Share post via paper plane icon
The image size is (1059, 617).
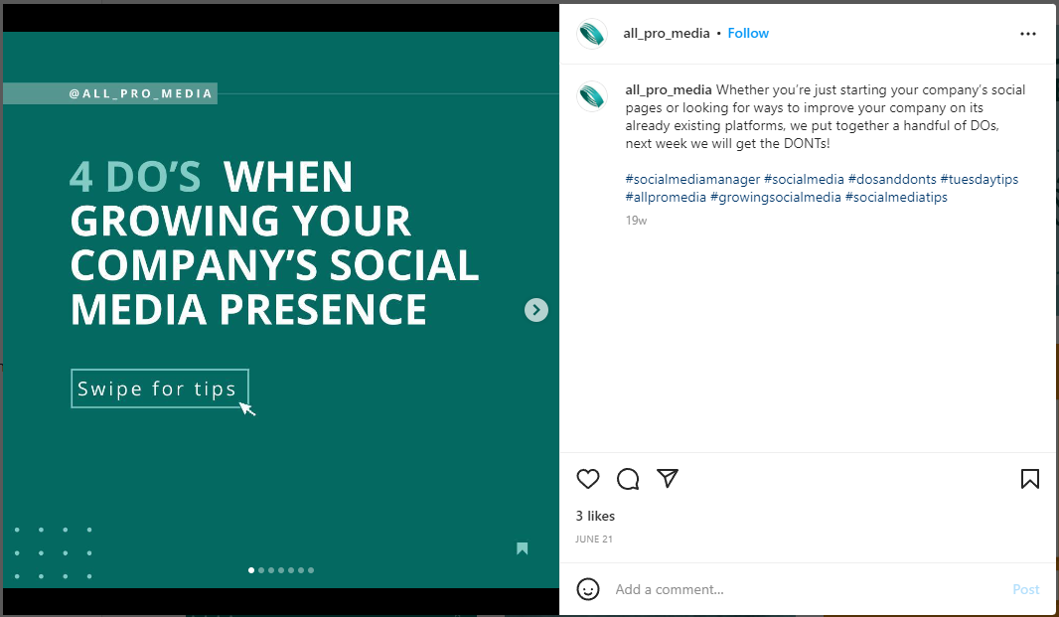668,478
